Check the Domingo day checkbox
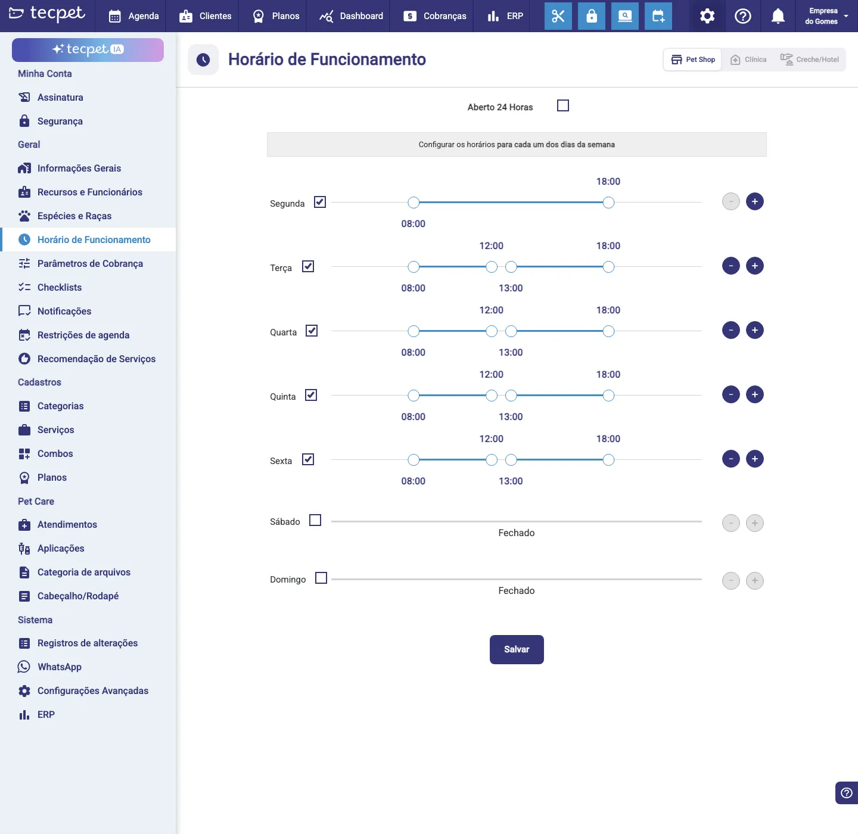The width and height of the screenshot is (858, 834). pos(321,578)
